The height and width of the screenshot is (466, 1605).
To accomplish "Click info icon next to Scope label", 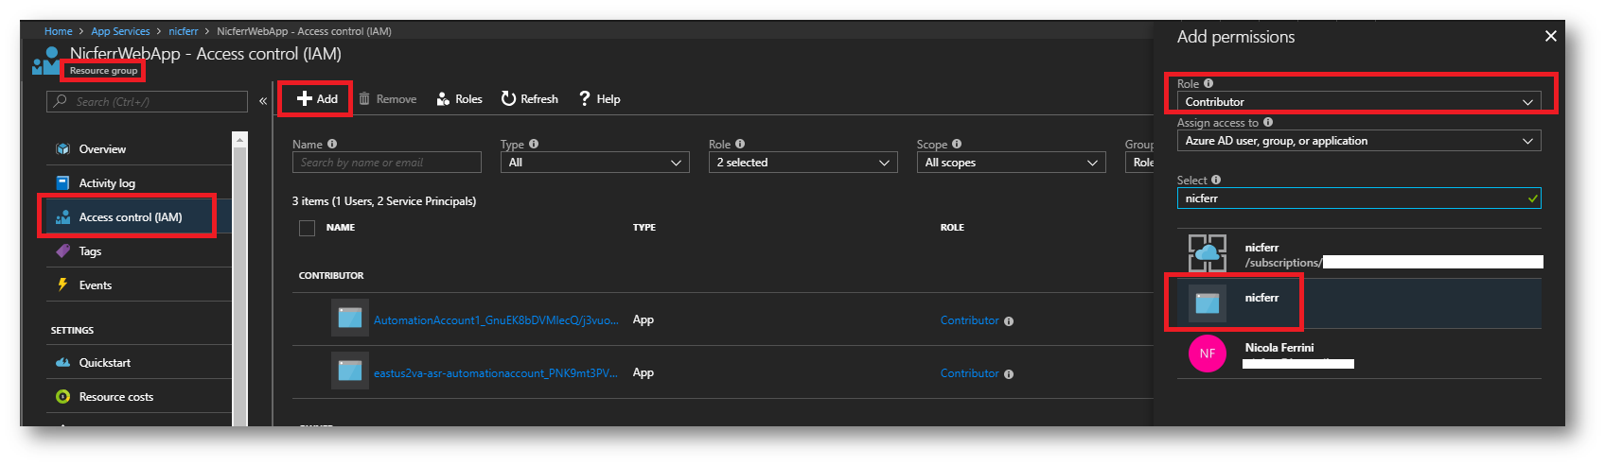I will click(957, 144).
